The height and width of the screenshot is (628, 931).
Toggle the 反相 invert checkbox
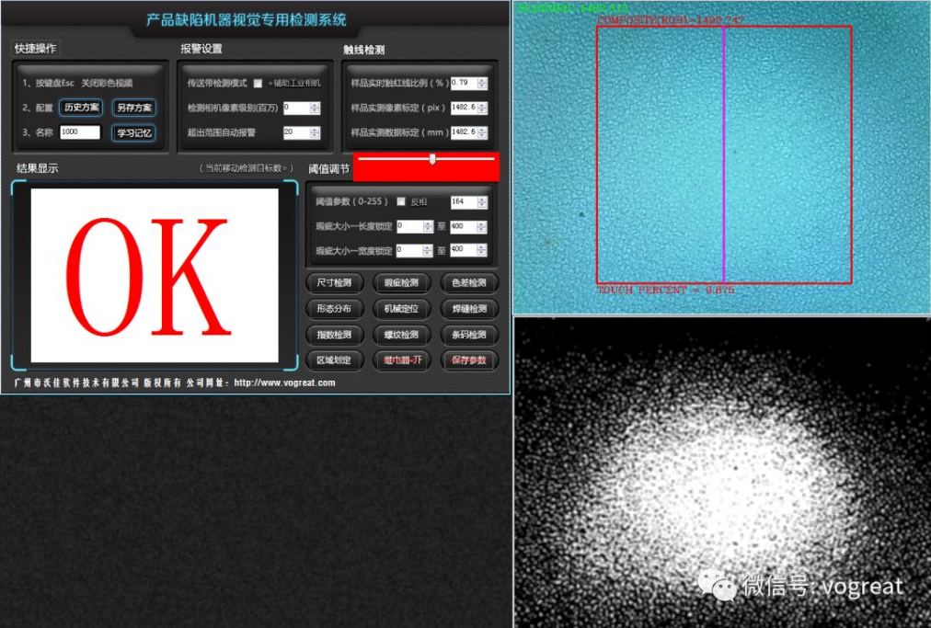coord(402,201)
